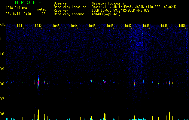Click the 1050 time axis label

click(182, 26)
